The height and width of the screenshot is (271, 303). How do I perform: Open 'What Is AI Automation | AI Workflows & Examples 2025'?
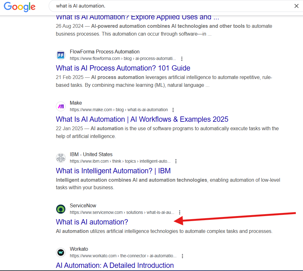click(142, 119)
